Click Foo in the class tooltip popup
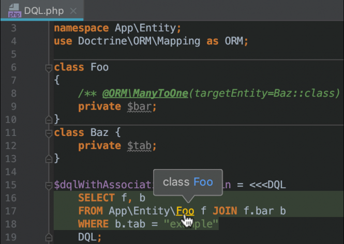Viewport: 344px width, 244px height. click(x=203, y=182)
